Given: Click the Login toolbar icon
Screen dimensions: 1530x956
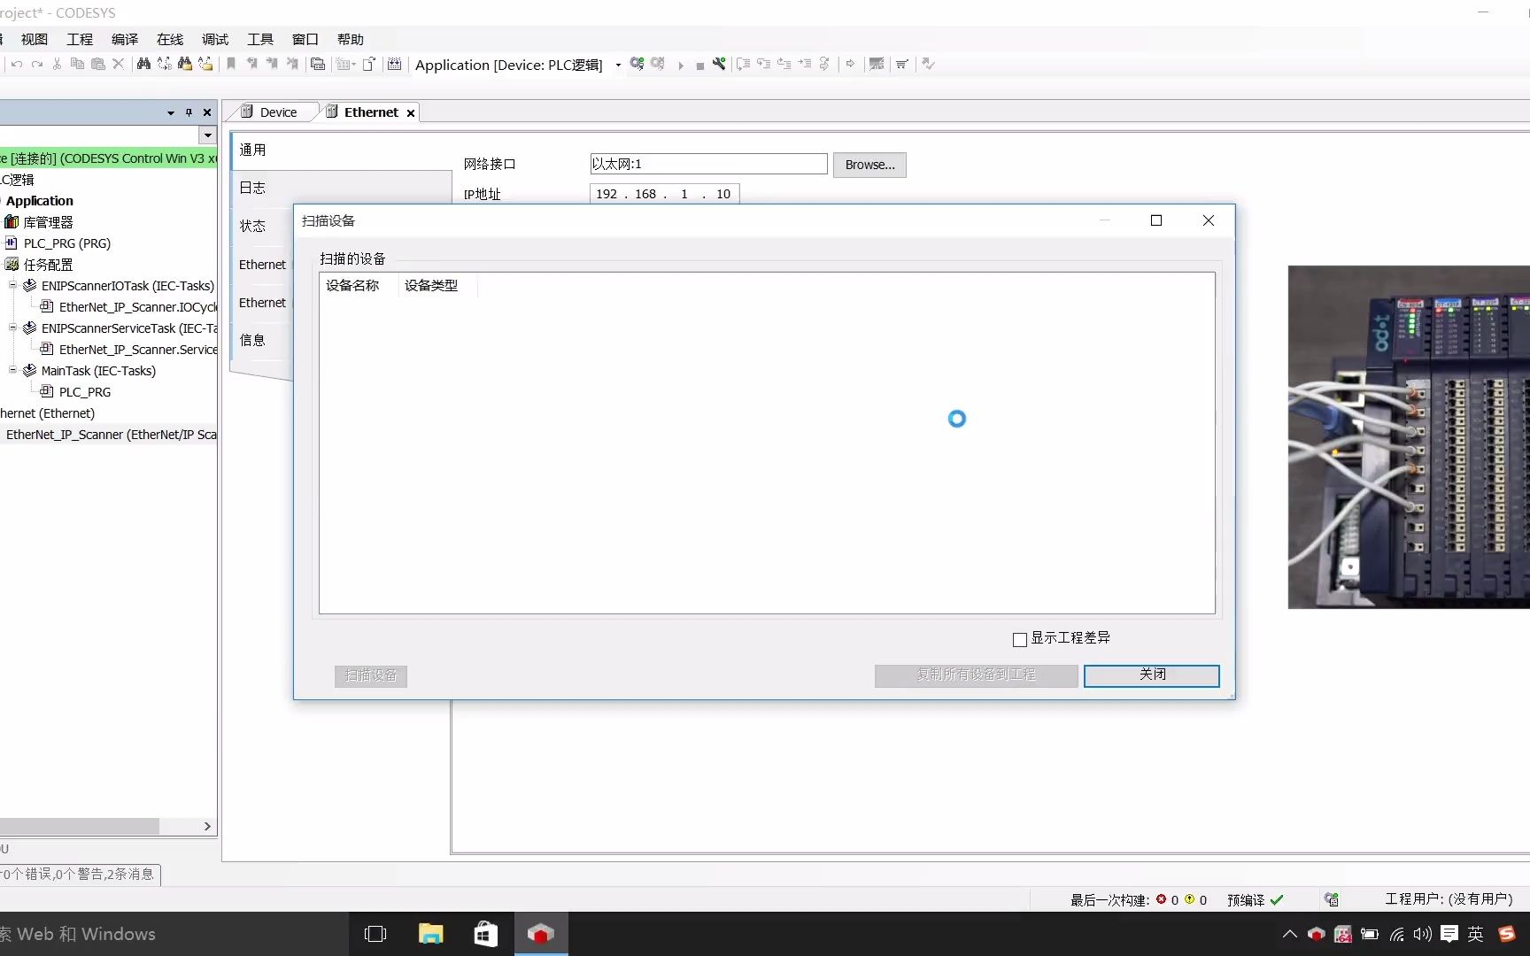Looking at the screenshot, I should (x=637, y=64).
